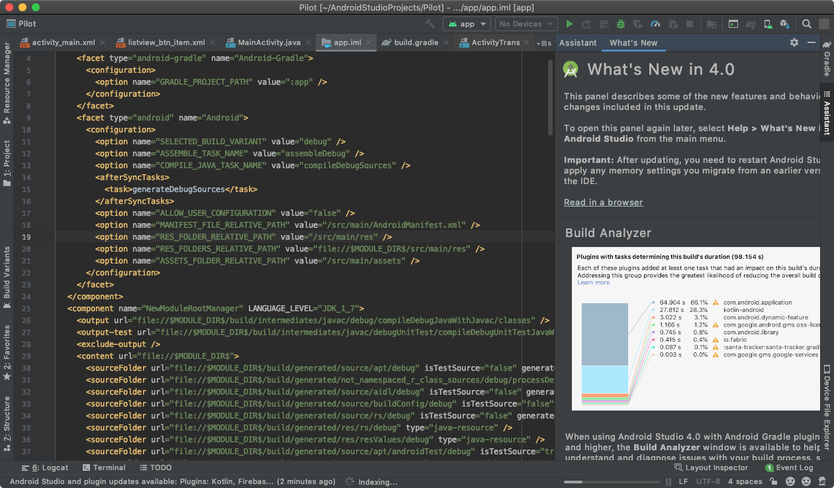The height and width of the screenshot is (488, 834).
Task: Click the Debug app bug icon
Action: (x=620, y=24)
